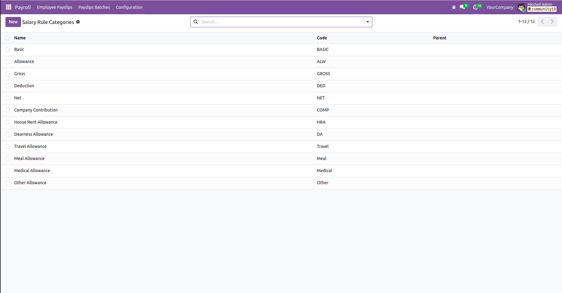Image resolution: width=562 pixels, height=293 pixels.
Task: Check the Dearness Allowance row checkbox
Action: [x=8, y=135]
